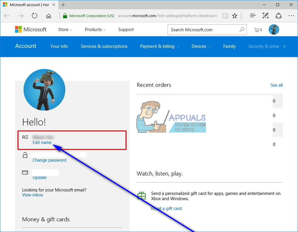The height and width of the screenshot is (232, 298).
Task: Open the Your info tab
Action: (59, 46)
